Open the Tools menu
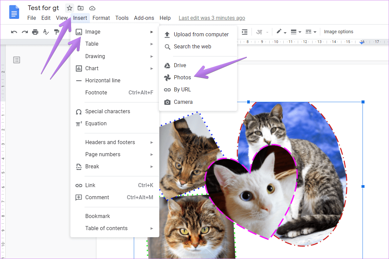The width and height of the screenshot is (389, 259). coord(122,18)
